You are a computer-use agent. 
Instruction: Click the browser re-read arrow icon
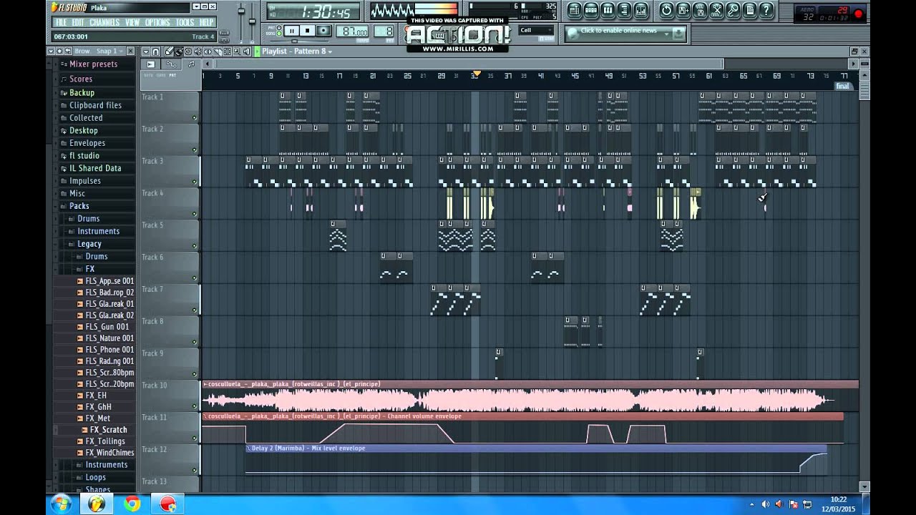click(68, 51)
